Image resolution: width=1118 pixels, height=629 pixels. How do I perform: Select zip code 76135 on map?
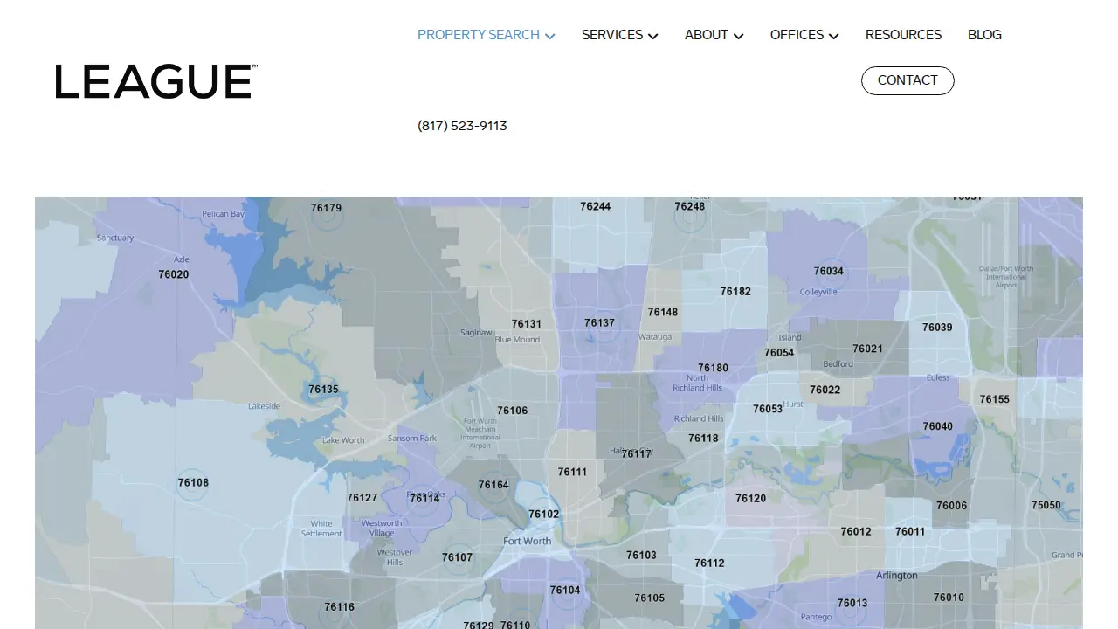click(323, 390)
